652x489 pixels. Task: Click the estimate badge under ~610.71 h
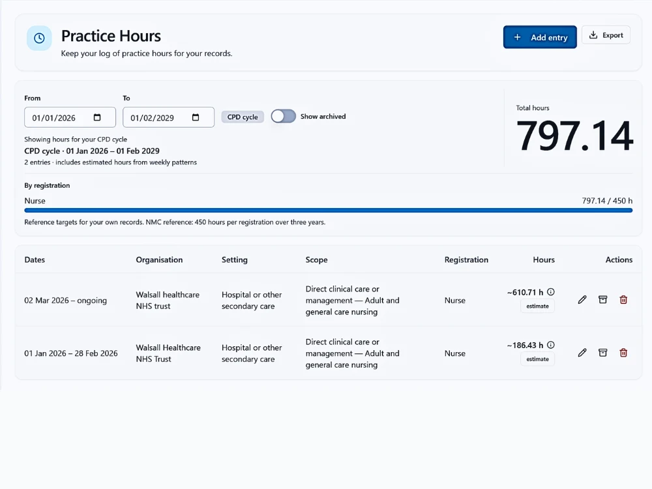(537, 306)
